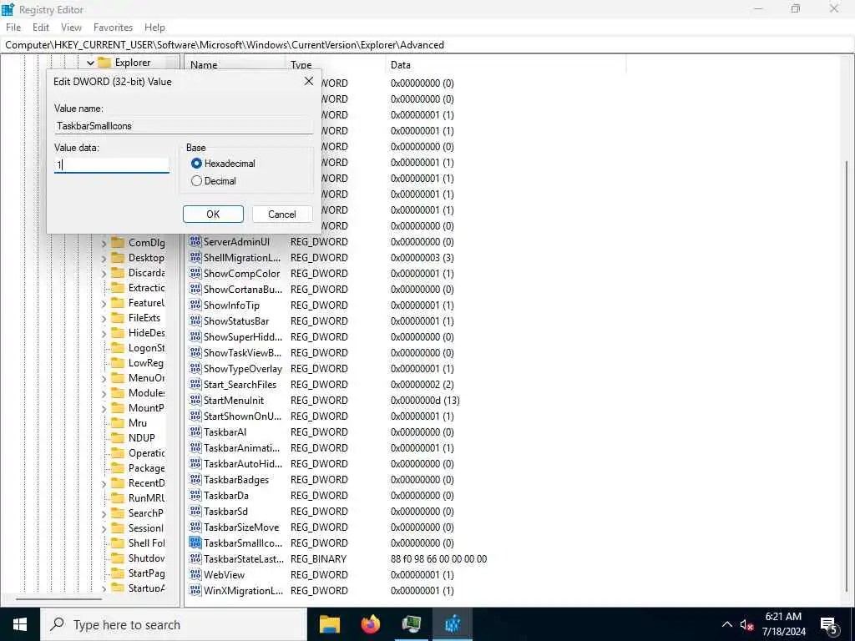Select the Decimal base option

coord(197,181)
